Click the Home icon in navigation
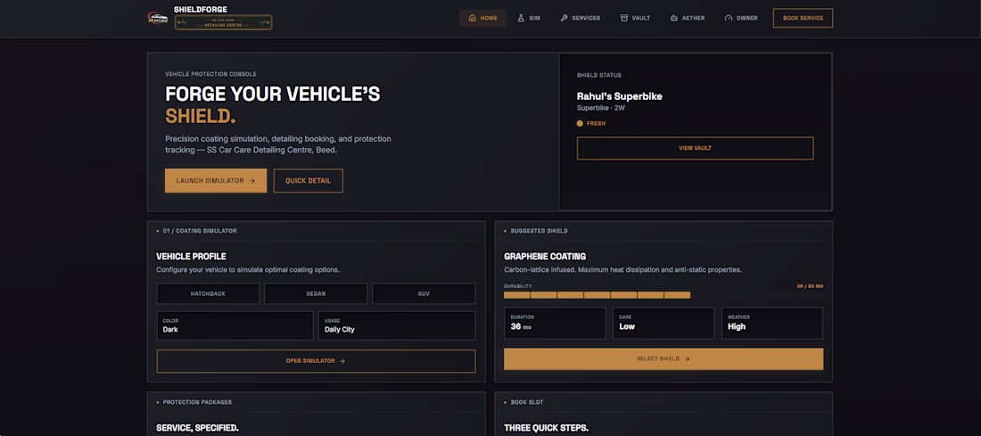 [x=473, y=18]
